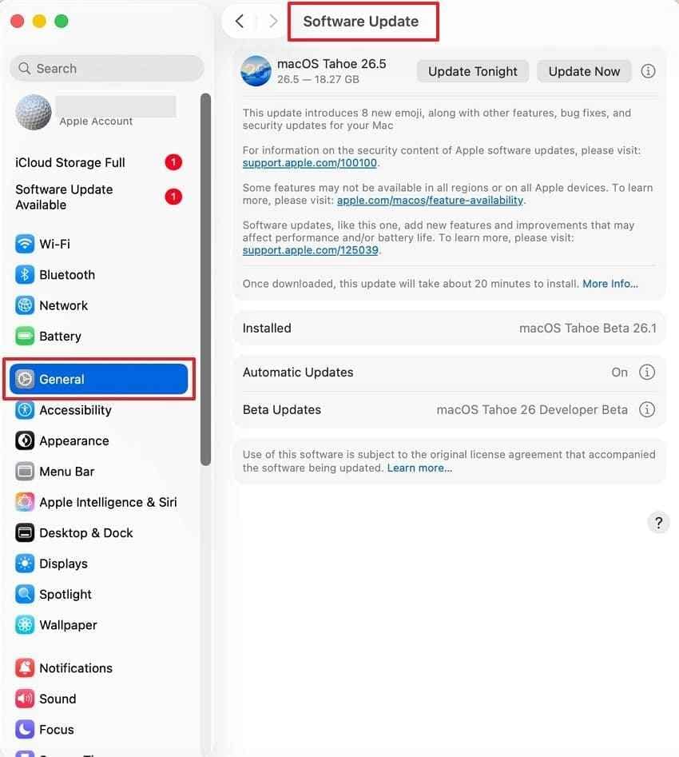Open support.apple.com/100100 link
Image resolution: width=679 pixels, height=757 pixels.
tap(309, 163)
